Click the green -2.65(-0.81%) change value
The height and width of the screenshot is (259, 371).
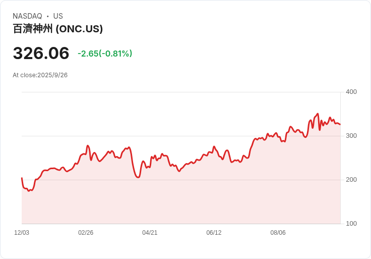pos(105,54)
